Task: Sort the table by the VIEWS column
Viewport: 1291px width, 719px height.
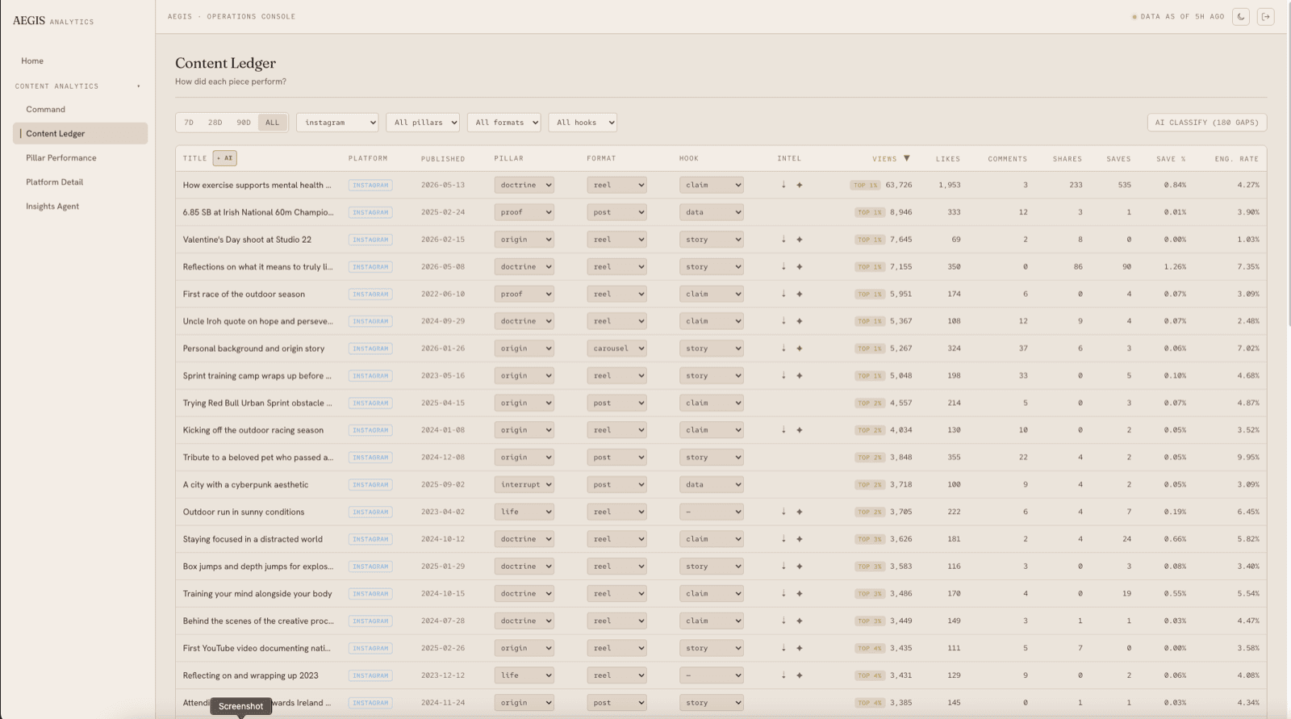Action: (x=891, y=159)
